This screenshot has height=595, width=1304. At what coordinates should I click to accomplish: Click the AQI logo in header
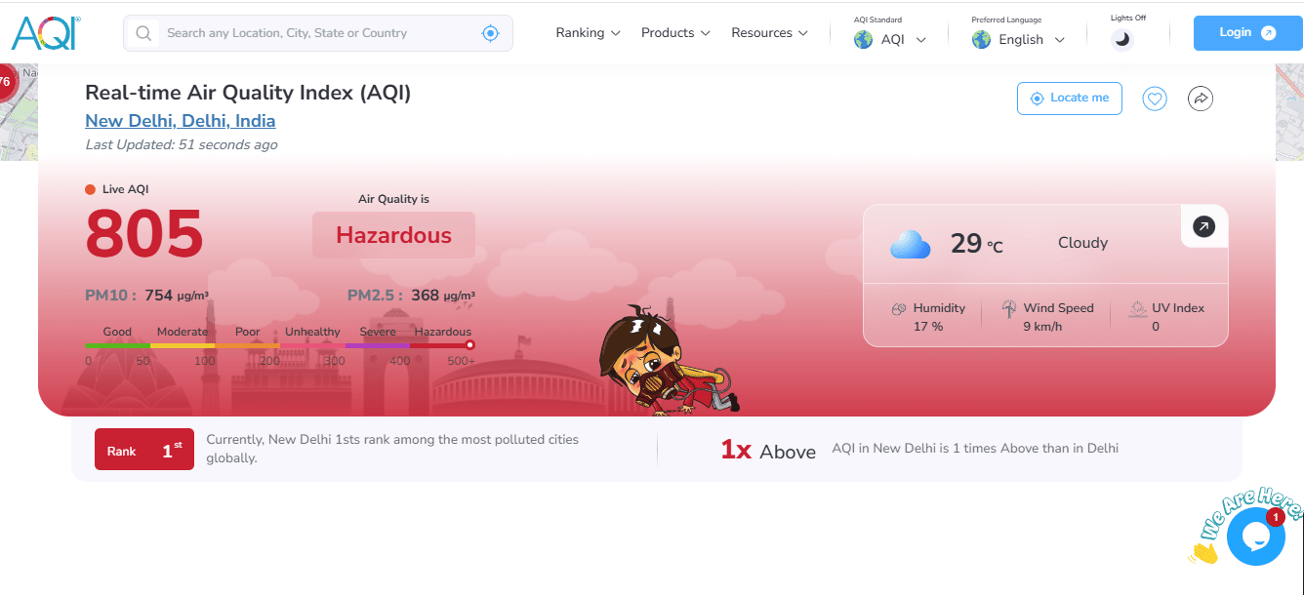click(46, 33)
